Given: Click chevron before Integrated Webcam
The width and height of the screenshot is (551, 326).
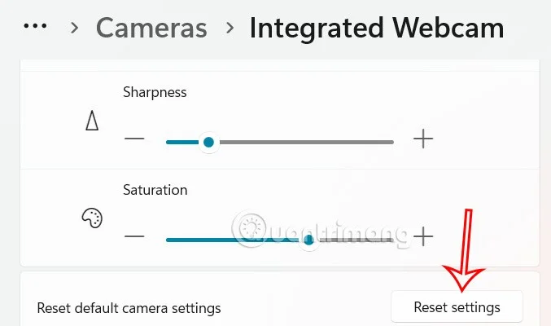Looking at the screenshot, I should tap(230, 29).
